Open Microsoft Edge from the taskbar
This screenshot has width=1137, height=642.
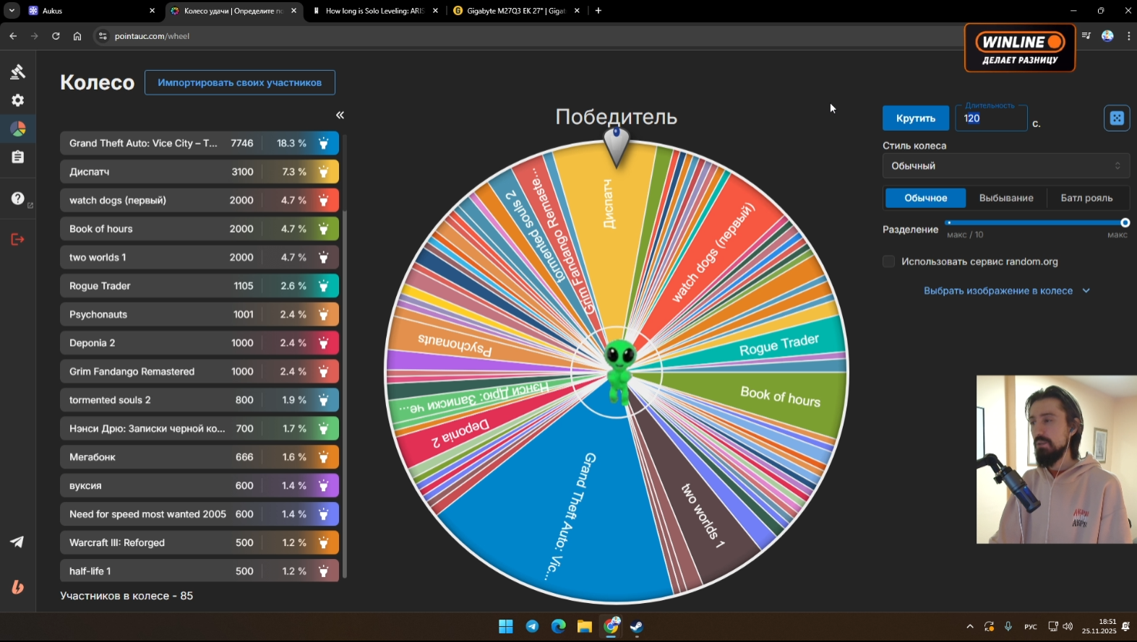pos(559,626)
